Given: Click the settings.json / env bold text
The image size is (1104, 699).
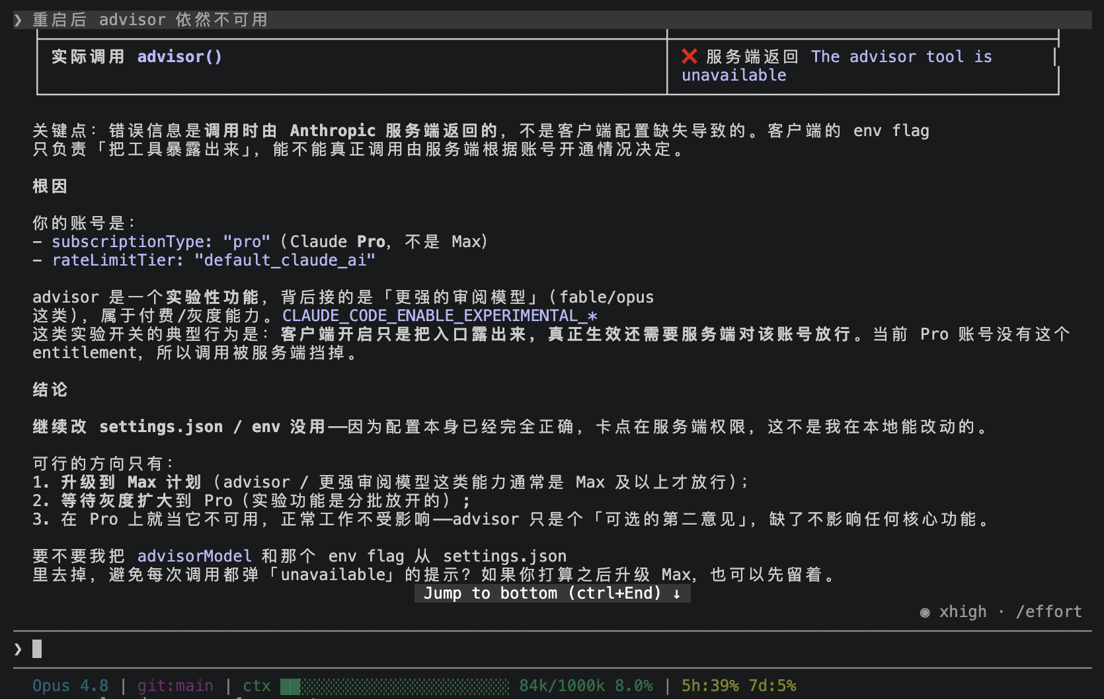Looking at the screenshot, I should click(x=190, y=427).
